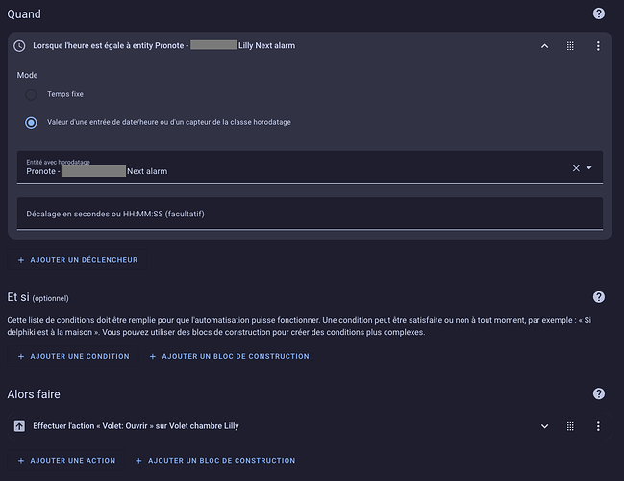Click the clock icon on the time trigger
This screenshot has width=624, height=481.
[x=19, y=45]
